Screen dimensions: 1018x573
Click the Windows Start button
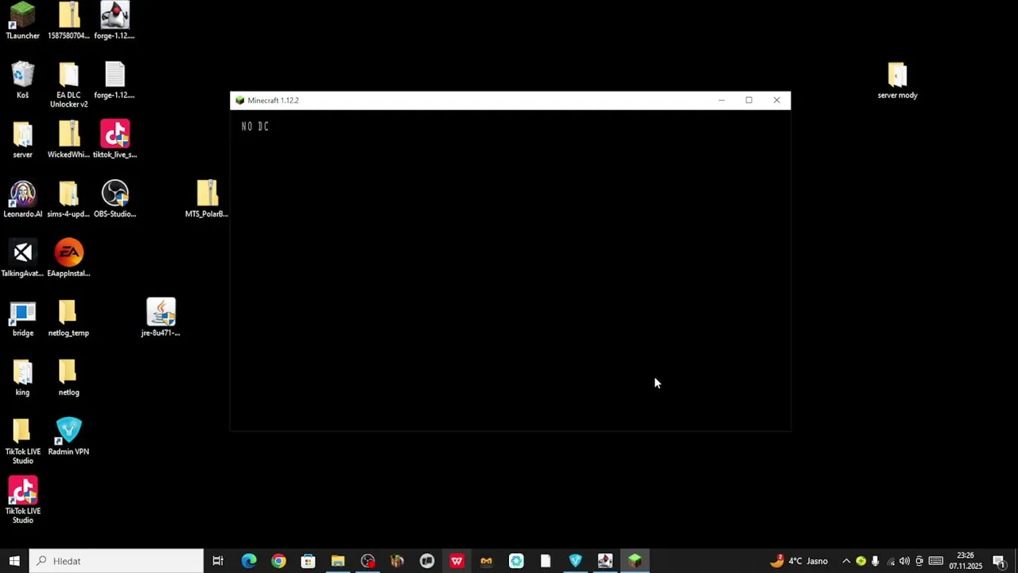pos(14,561)
